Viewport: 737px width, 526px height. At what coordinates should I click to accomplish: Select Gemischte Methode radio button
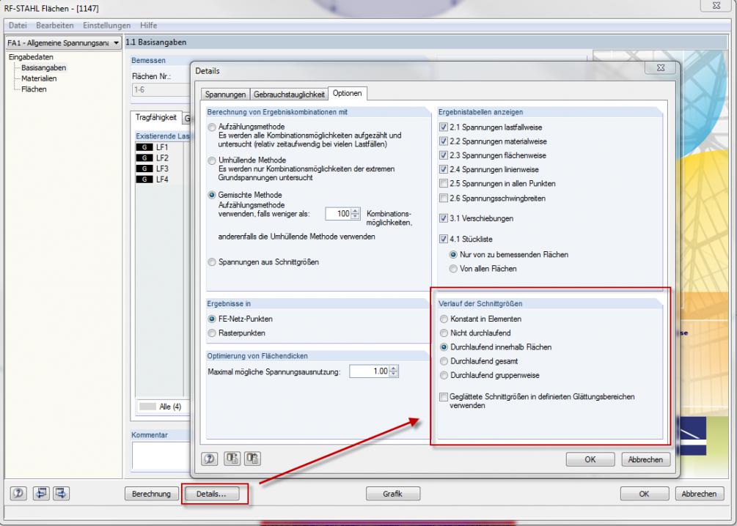[212, 195]
